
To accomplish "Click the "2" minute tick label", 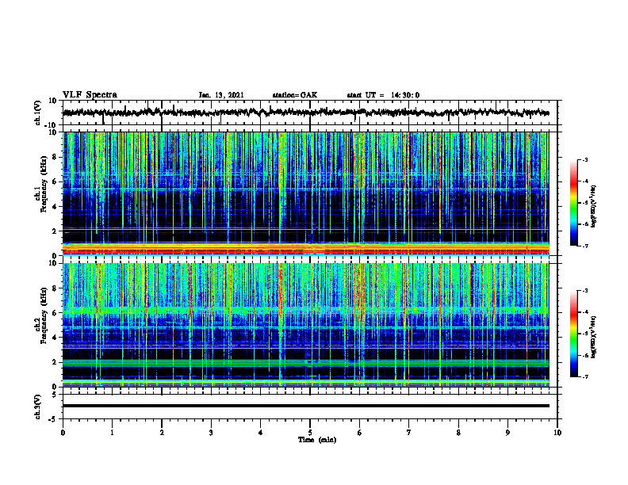I will [162, 433].
